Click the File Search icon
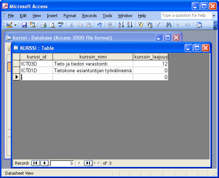This screenshot has height=178, width=219. 33,25
